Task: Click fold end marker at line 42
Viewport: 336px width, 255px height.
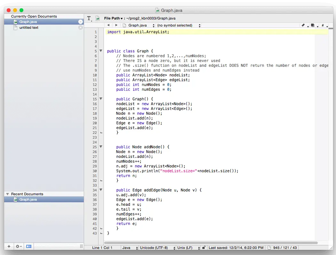Action: pos(101,229)
